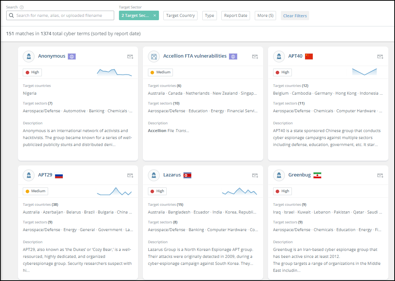The height and width of the screenshot is (281, 395).
Task: Click envelope icon on Accellion FTA card
Action: (255, 56)
